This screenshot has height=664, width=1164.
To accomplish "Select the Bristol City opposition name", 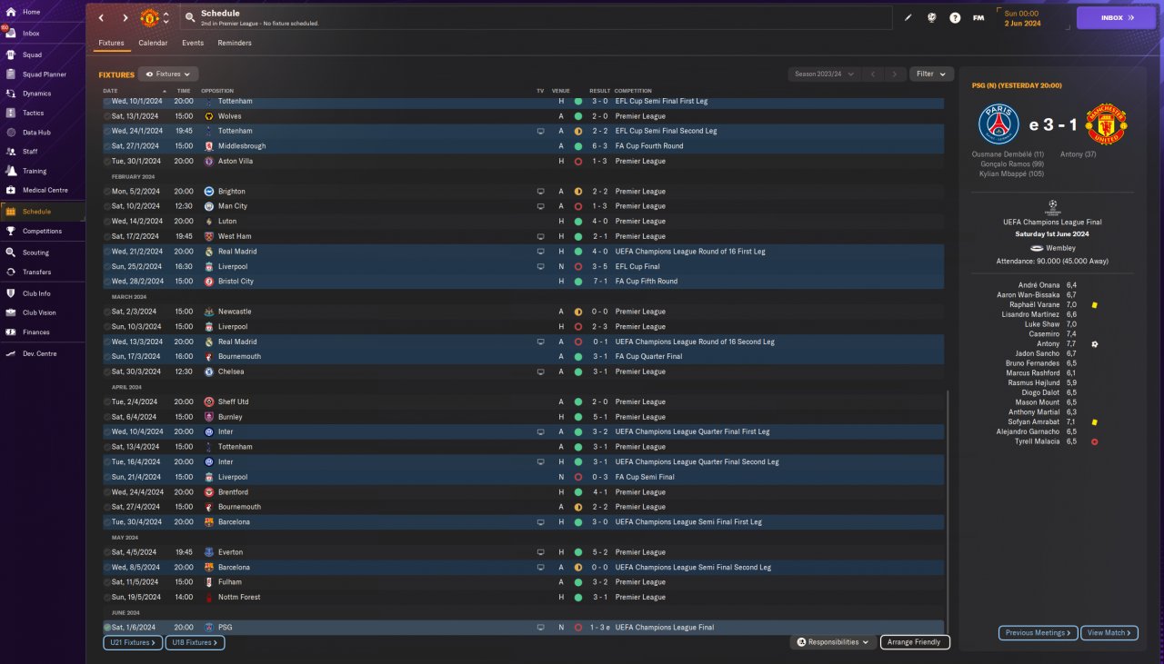I will point(236,282).
